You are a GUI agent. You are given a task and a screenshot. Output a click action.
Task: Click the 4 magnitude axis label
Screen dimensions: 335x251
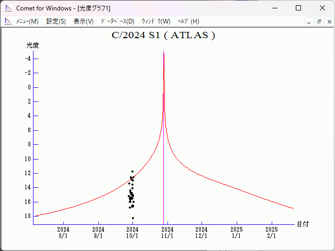click(x=29, y=116)
